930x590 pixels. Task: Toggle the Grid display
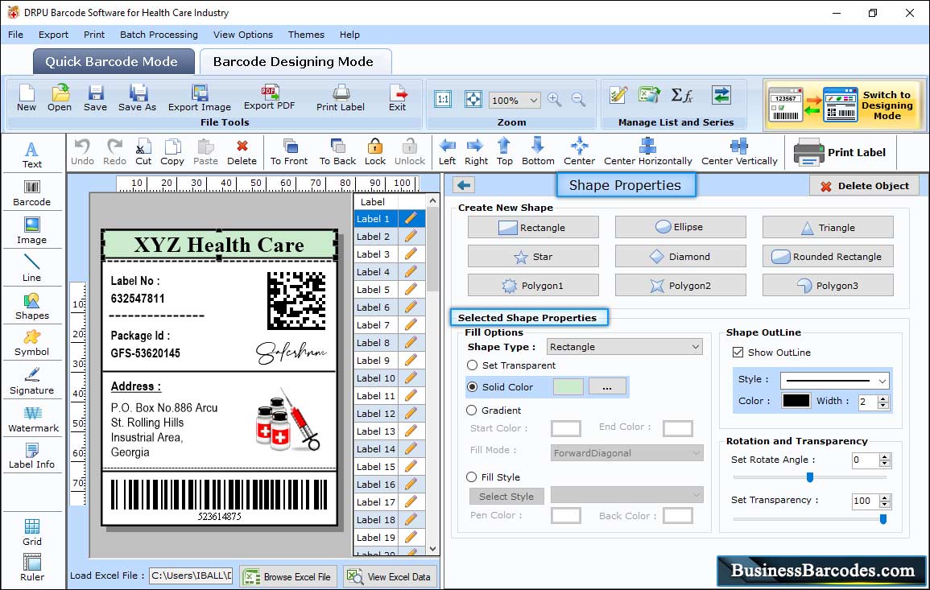tap(32, 532)
